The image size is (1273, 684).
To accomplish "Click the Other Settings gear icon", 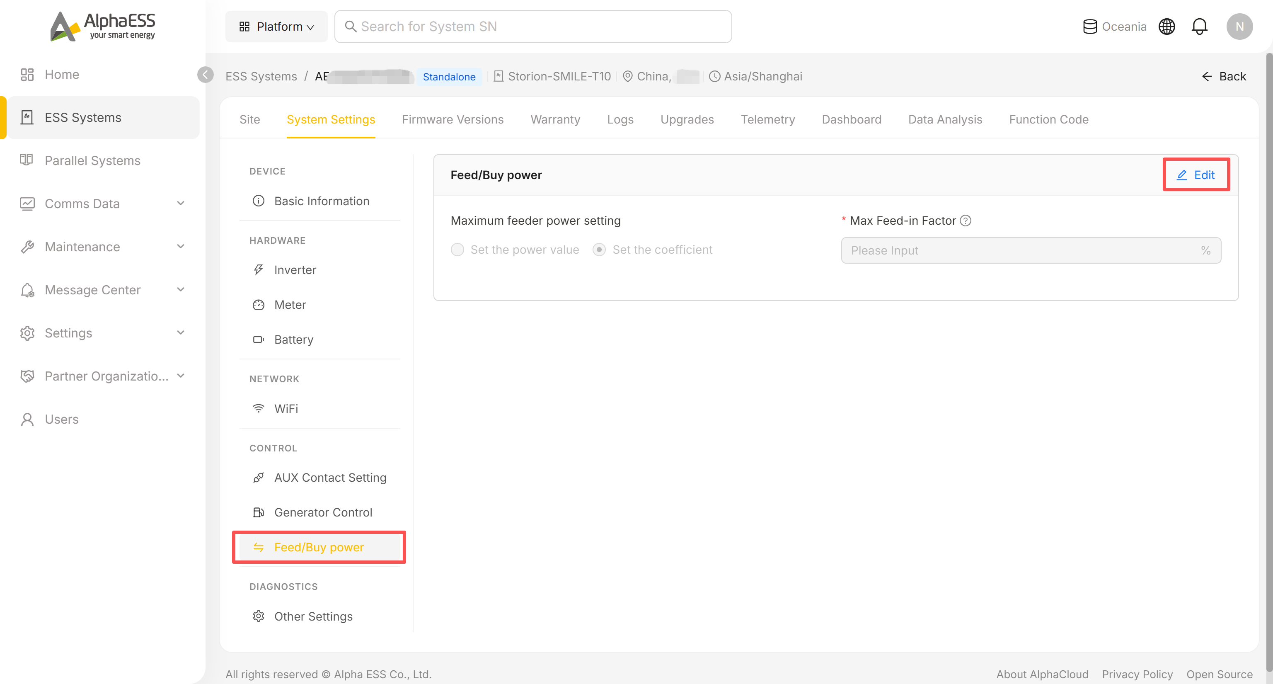I will pos(259,616).
